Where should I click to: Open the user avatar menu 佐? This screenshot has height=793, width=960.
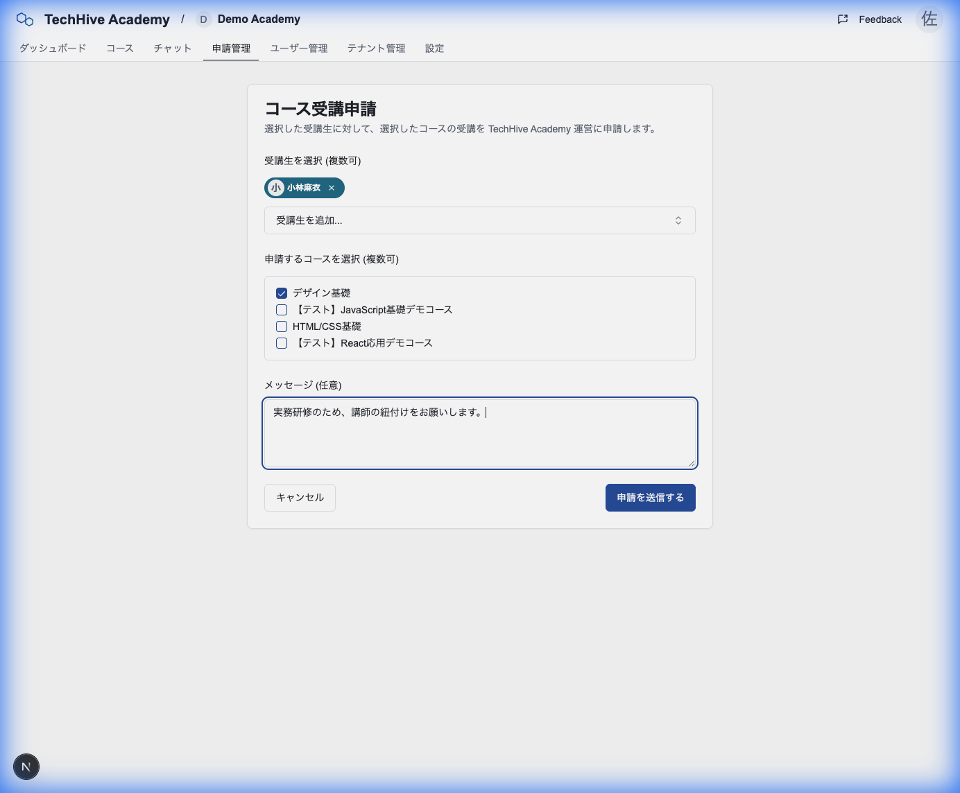click(x=929, y=19)
